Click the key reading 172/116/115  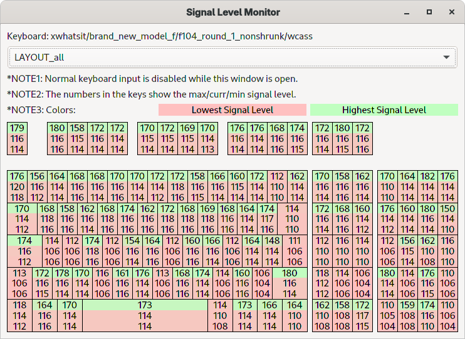tap(42, 283)
